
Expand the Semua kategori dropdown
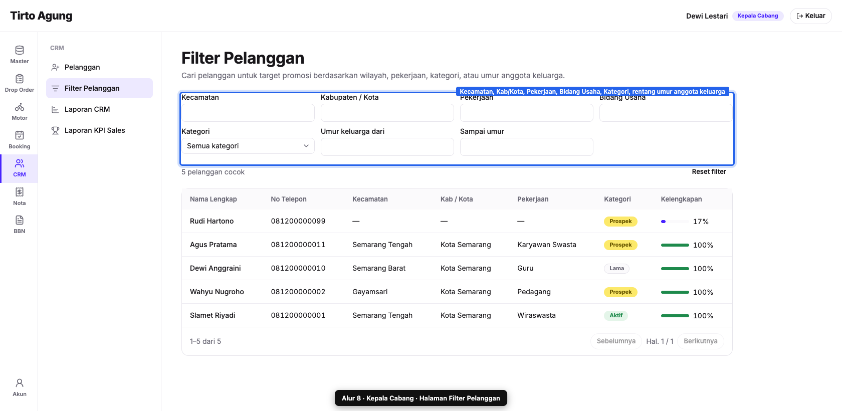click(x=248, y=146)
